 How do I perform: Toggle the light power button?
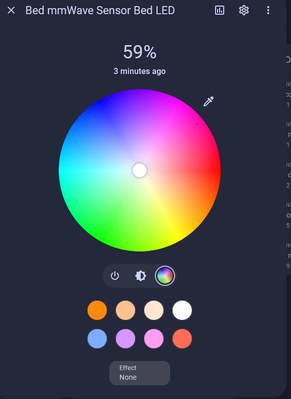[115, 276]
